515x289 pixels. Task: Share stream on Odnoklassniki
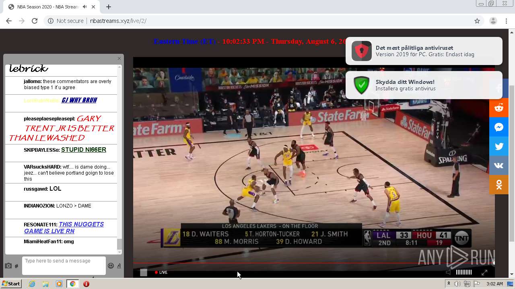point(499,185)
